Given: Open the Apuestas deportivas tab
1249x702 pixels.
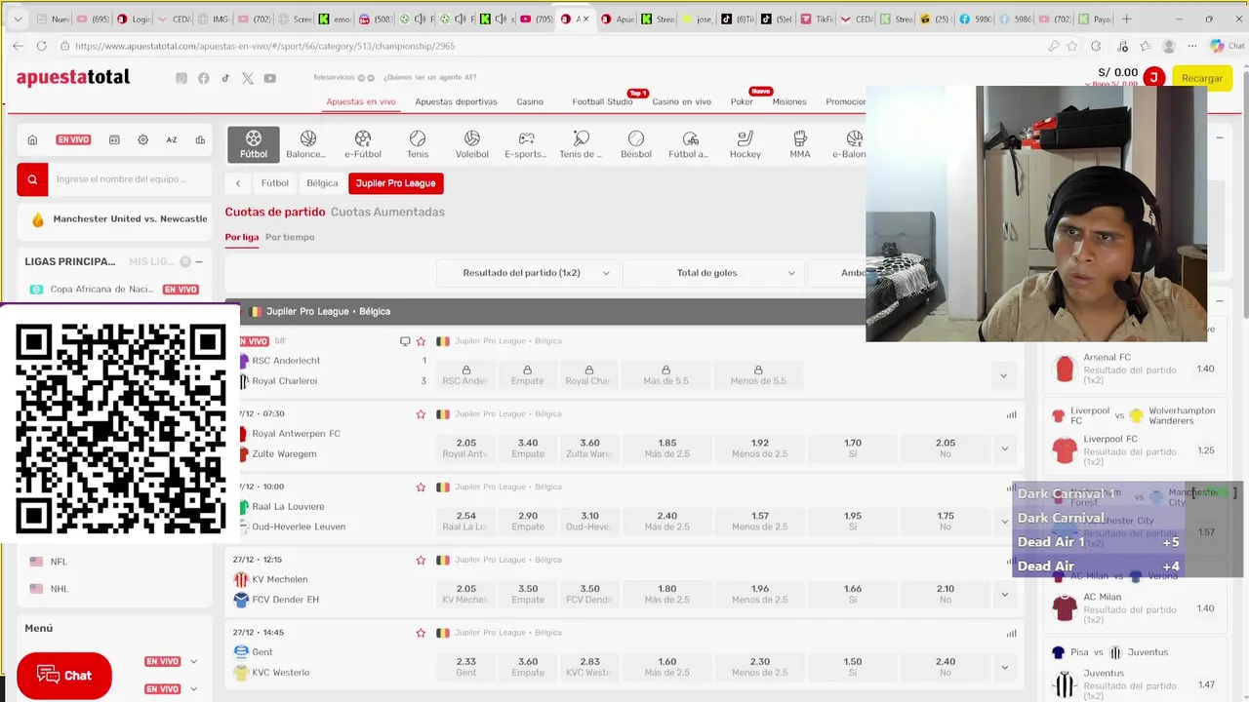Looking at the screenshot, I should pos(456,101).
